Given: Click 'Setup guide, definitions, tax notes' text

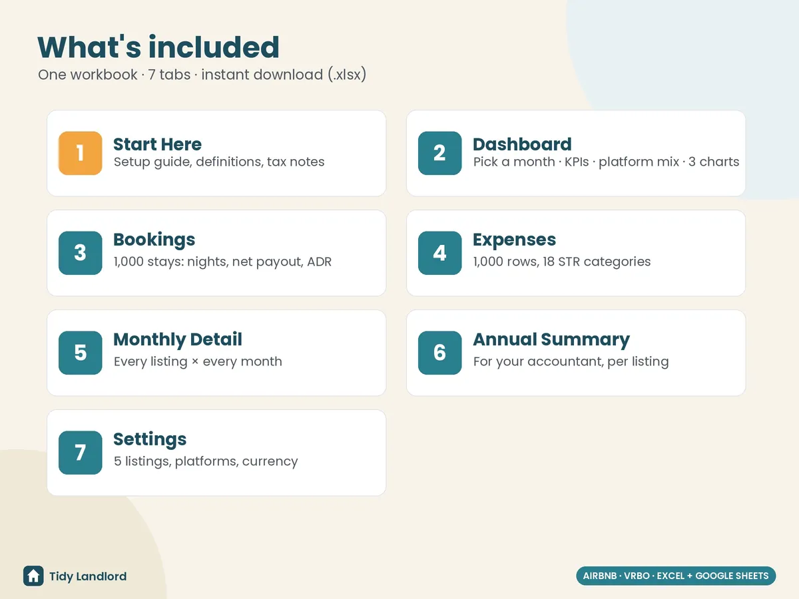Looking at the screenshot, I should (219, 162).
